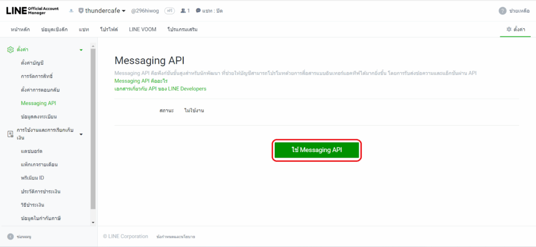The height and width of the screenshot is (247, 536).
Task: Click the billing section document icon
Action: tap(10, 134)
